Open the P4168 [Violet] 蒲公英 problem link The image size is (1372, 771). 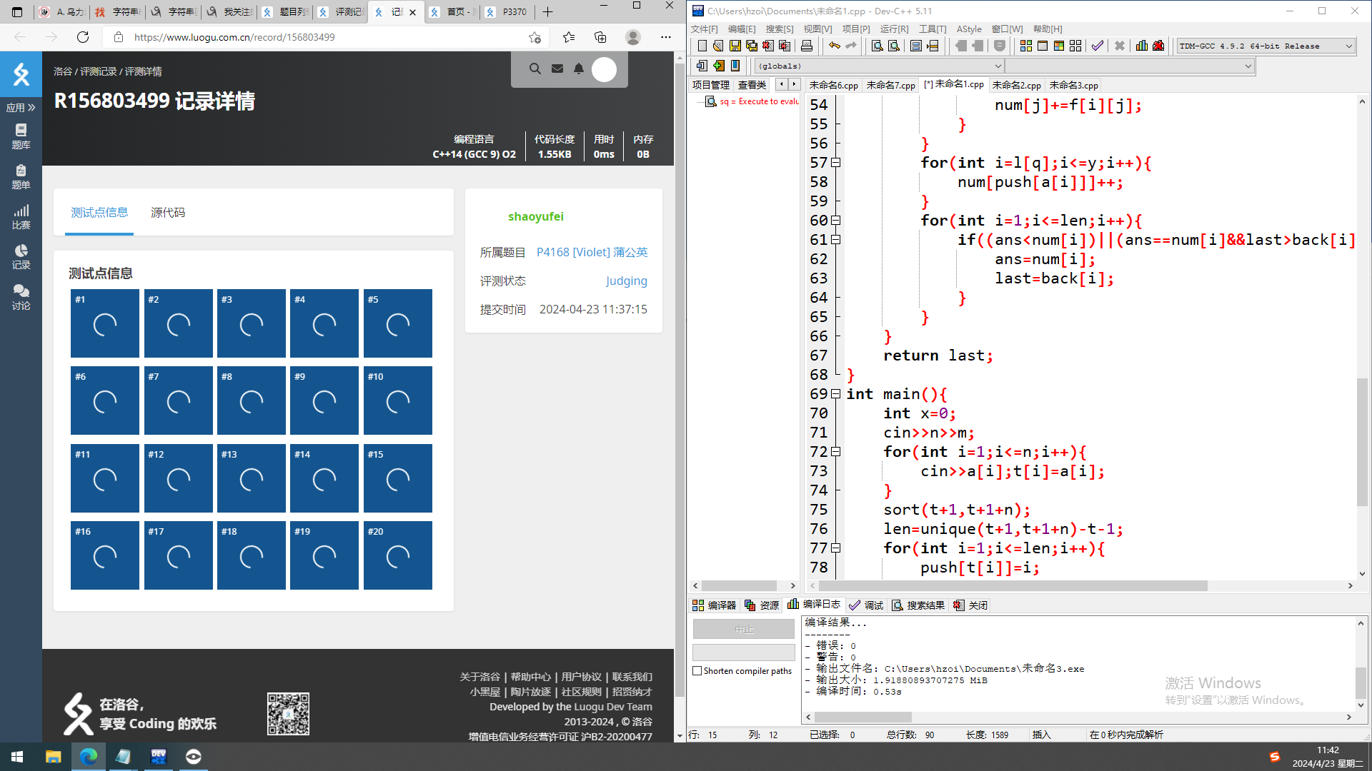point(592,252)
